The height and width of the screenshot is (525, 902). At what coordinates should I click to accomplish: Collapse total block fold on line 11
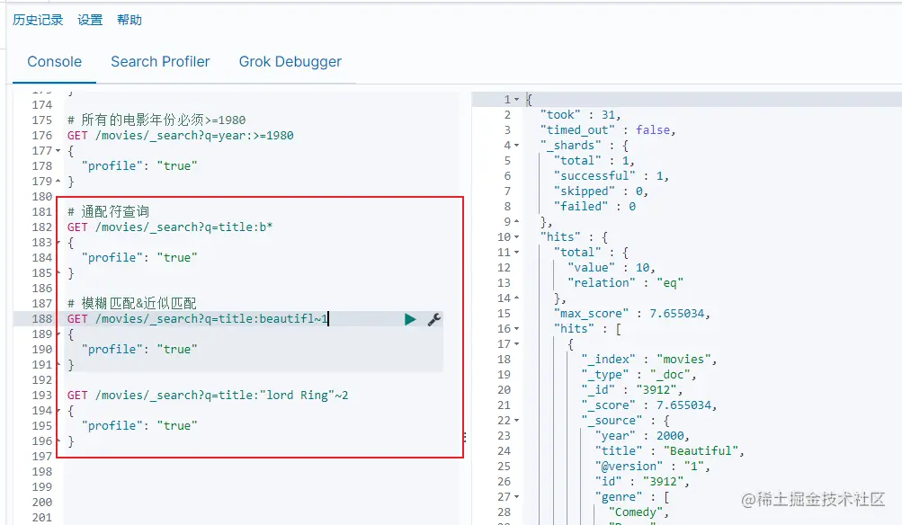tap(516, 253)
